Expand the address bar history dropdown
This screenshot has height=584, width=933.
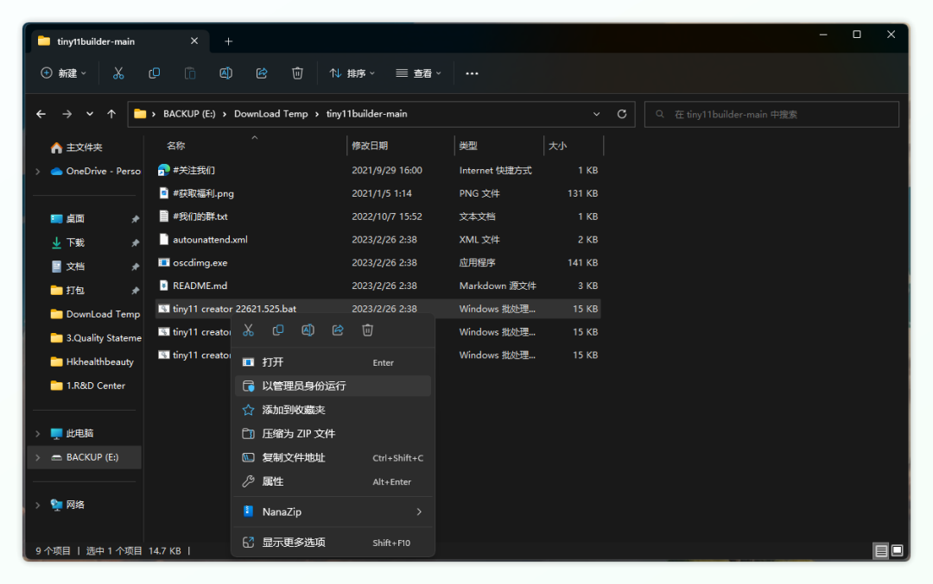597,114
